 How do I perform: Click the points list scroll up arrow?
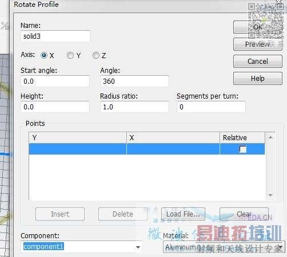pos(270,137)
